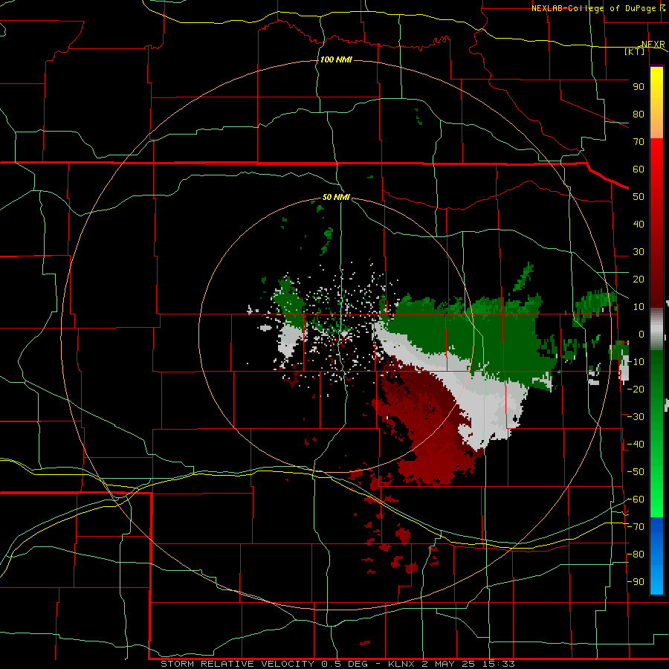Click the 15:33 timestamp text

pyautogui.click(x=499, y=664)
